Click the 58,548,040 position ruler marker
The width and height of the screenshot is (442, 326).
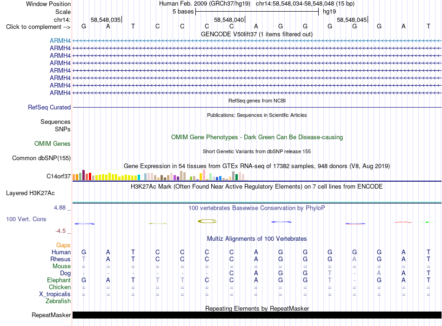tap(229, 20)
